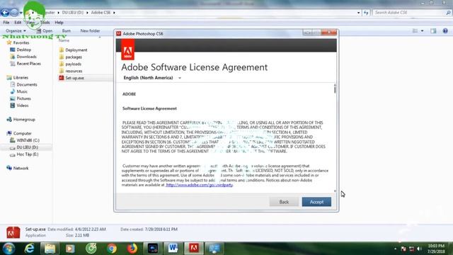Viewport: 453px width, 255px height.
Task: Click the Name column header
Action: pyautogui.click(x=64, y=40)
